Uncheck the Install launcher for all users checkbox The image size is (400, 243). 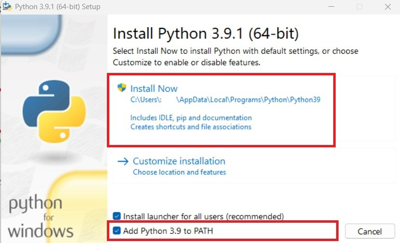coord(117,216)
